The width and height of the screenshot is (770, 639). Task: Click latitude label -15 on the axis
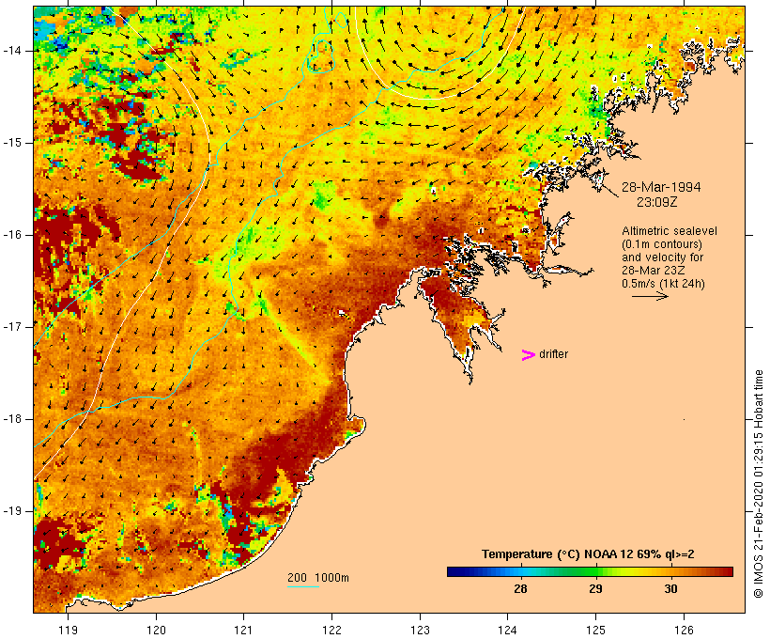click(x=12, y=143)
